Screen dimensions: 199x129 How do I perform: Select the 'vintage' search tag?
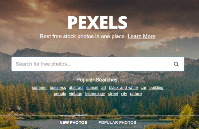tap(76, 94)
